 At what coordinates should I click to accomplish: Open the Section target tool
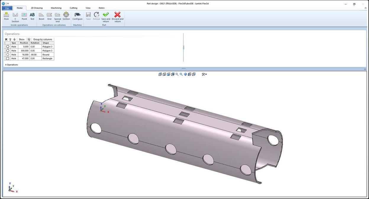coord(66,16)
